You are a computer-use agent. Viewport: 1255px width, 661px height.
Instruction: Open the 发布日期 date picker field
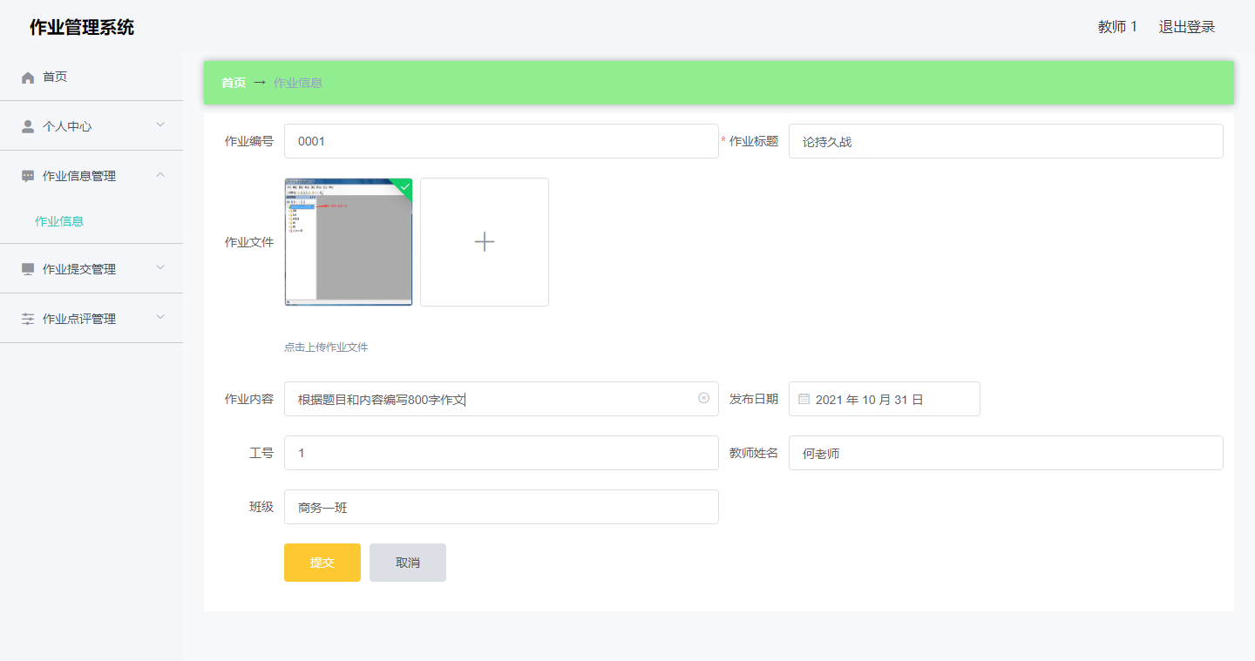tap(885, 399)
